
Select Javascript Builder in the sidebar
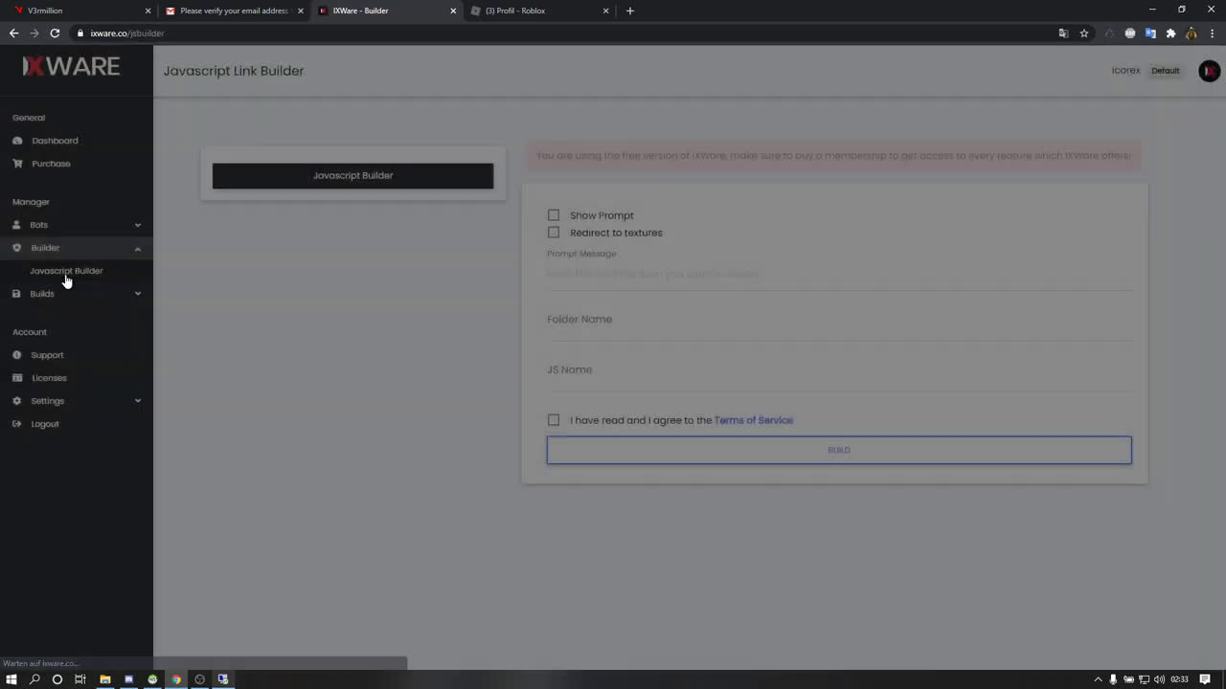click(66, 270)
